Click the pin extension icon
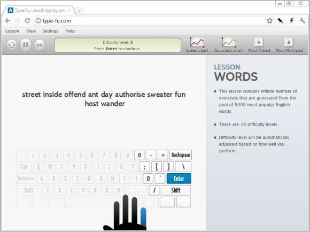The width and height of the screenshot is (310, 232). point(281,20)
